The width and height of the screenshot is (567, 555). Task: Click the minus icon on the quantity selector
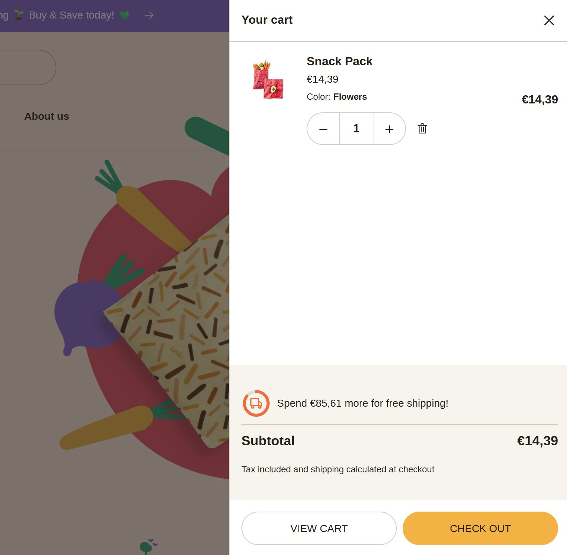[x=323, y=129]
